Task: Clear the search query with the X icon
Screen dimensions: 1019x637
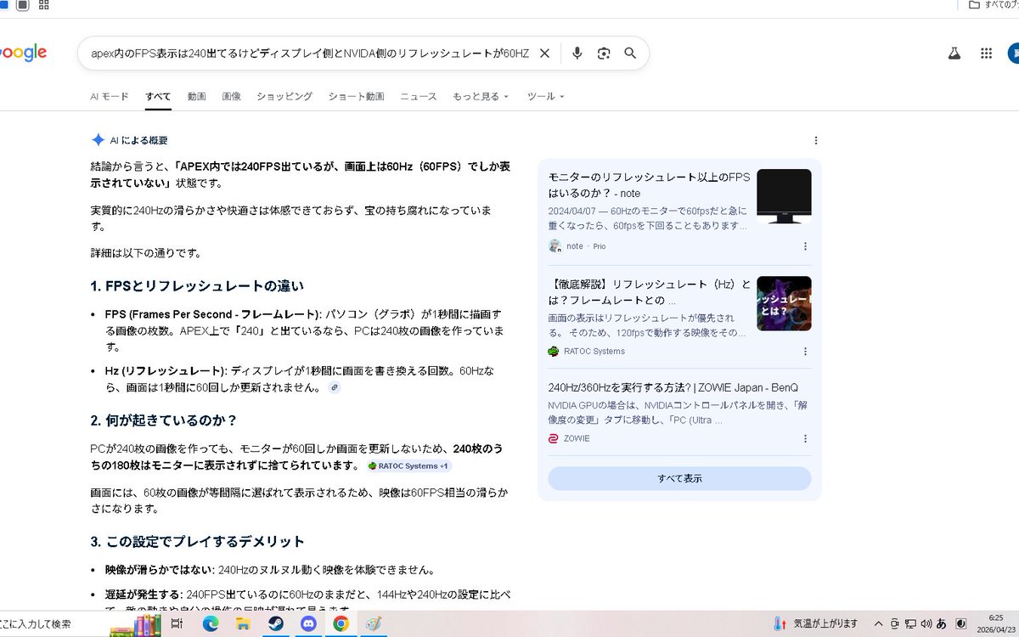Action: click(x=544, y=53)
